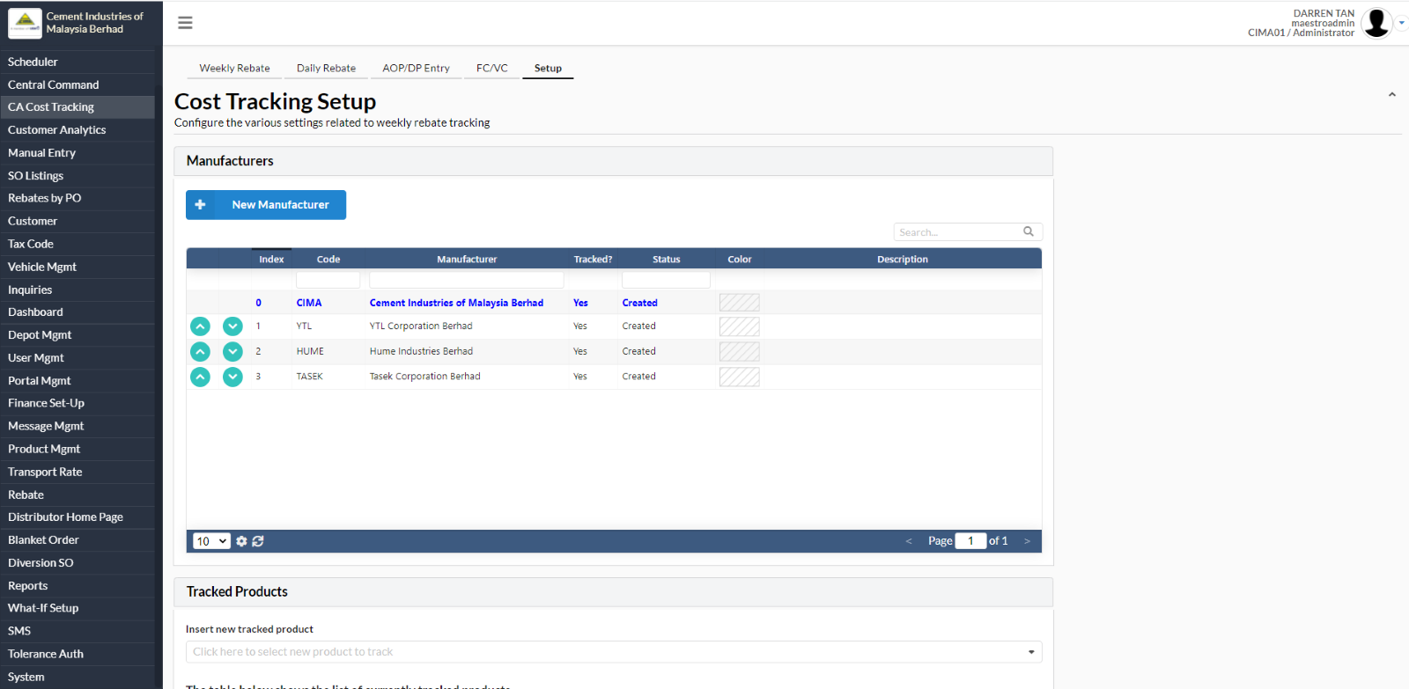Open Tax Code in the sidebar
Screen dimensions: 1409x689
(x=77, y=244)
